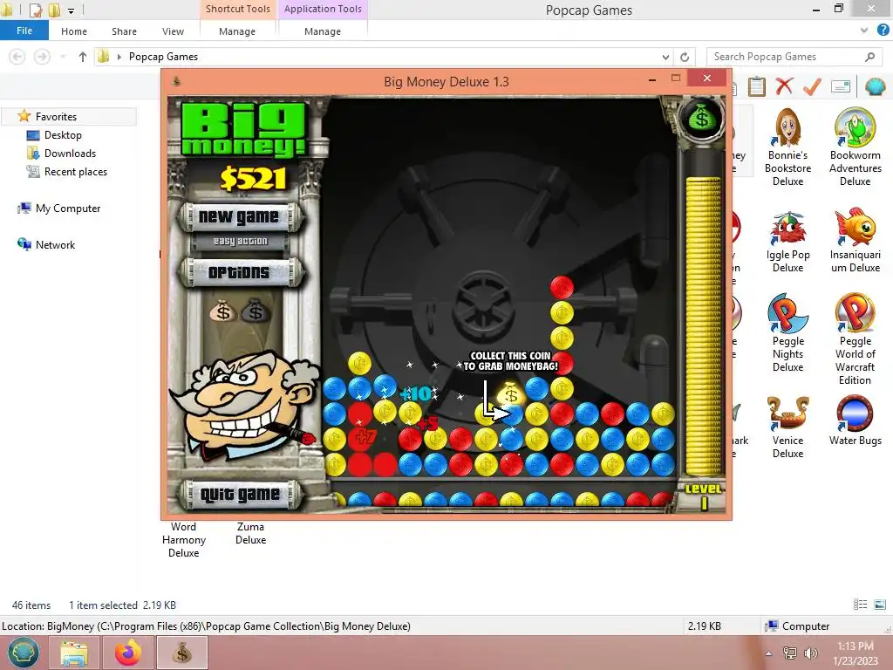Viewport: 893px width, 670px height.
Task: Click the back navigation arrow
Action: pyautogui.click(x=17, y=57)
